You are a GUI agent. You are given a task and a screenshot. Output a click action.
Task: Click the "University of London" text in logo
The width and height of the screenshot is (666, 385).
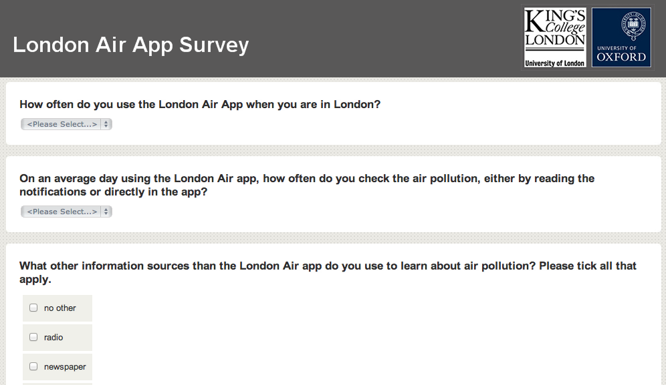tap(554, 63)
